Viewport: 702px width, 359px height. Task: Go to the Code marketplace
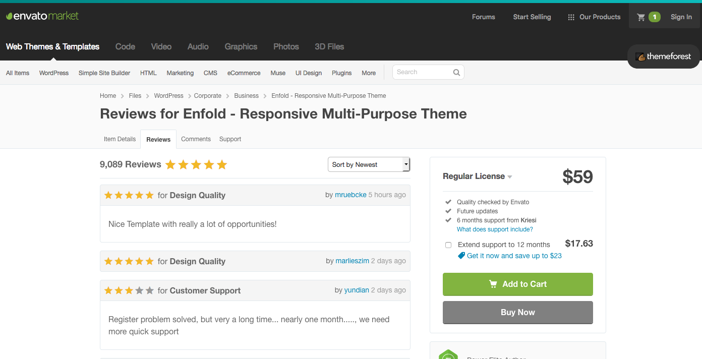click(x=125, y=46)
